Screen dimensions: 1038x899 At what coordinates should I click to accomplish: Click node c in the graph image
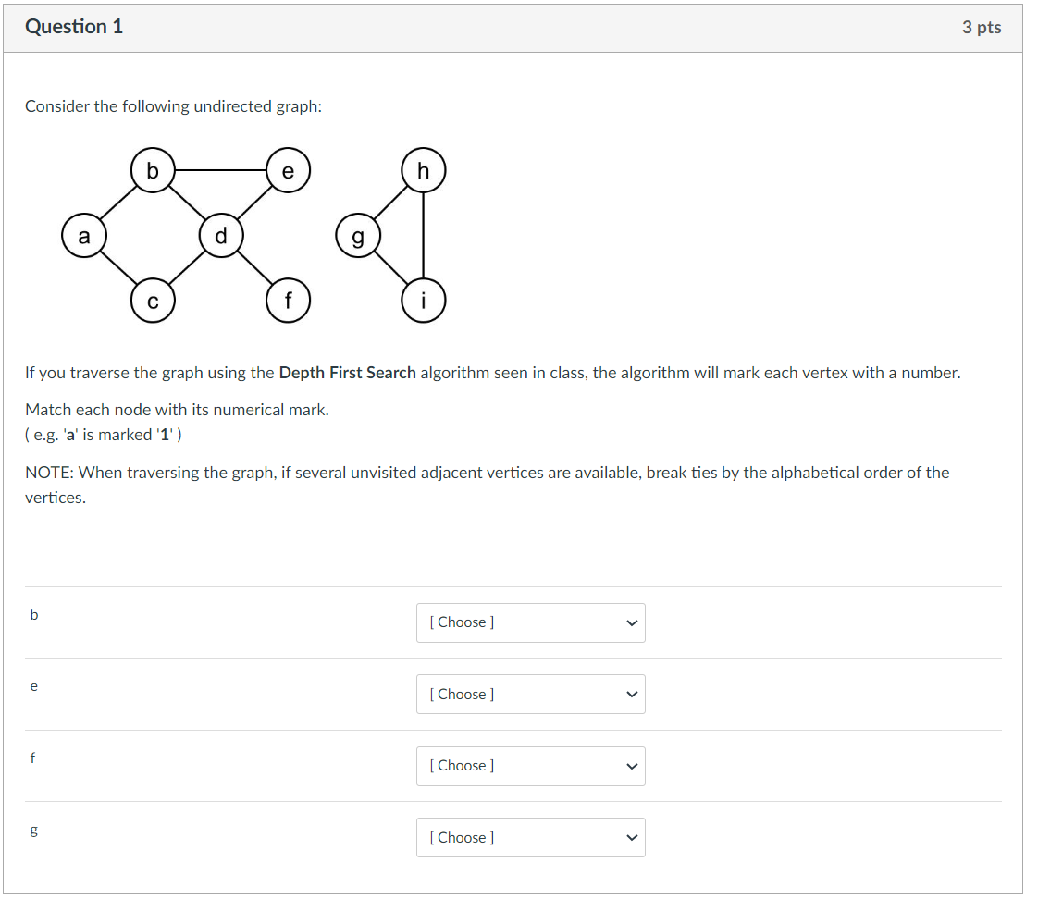pyautogui.click(x=153, y=301)
